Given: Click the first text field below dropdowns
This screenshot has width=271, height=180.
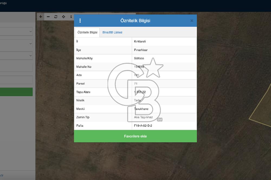Looking at the screenshot, I should coord(16,68).
